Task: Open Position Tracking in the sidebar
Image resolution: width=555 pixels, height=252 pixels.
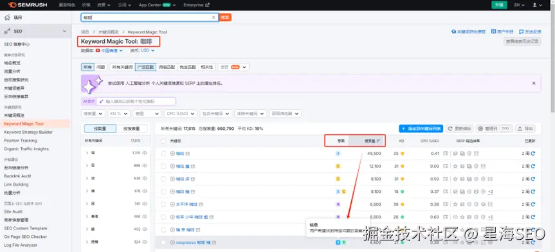Action: click(x=21, y=141)
